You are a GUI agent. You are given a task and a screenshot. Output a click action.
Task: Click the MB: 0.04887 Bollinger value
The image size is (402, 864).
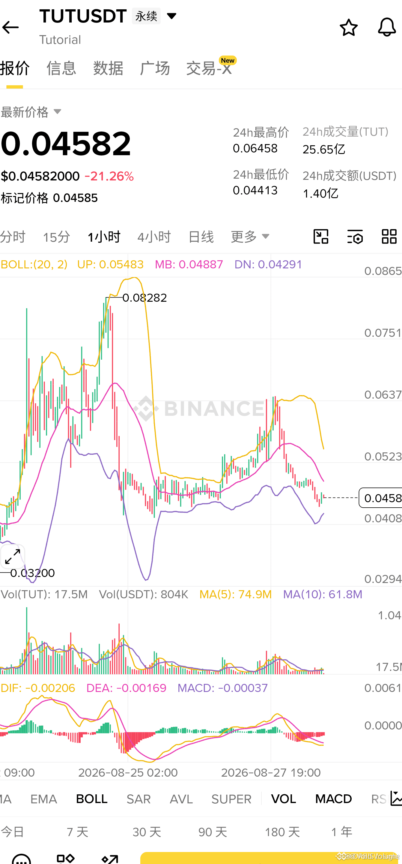(189, 264)
